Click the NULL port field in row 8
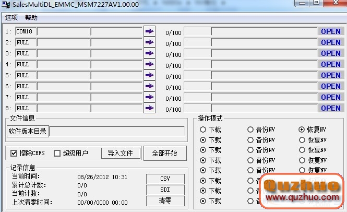Viewport: 347px width, 212px height. 26,108
